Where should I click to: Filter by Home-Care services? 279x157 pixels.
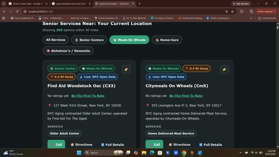[167, 40]
